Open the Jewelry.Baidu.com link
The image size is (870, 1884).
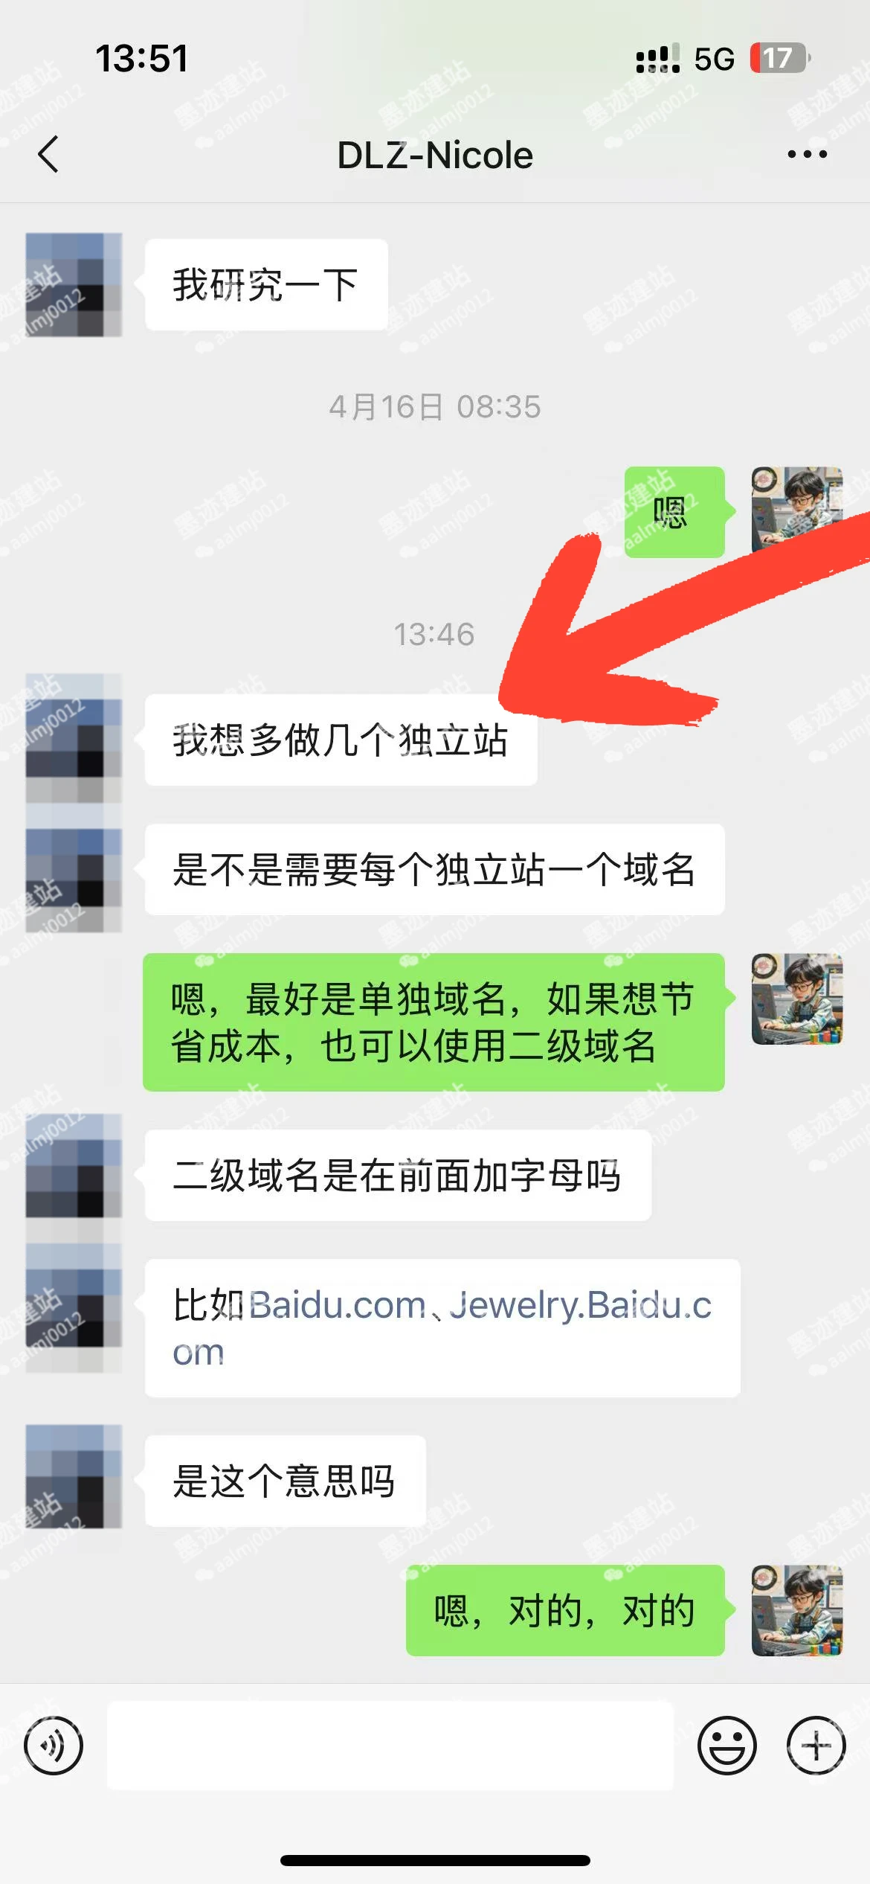pos(442,1328)
